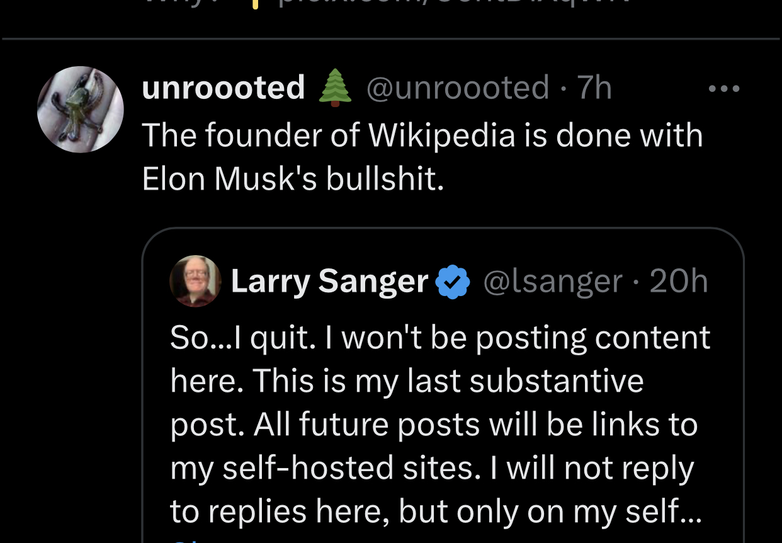Image resolution: width=782 pixels, height=543 pixels.
Task: Click the divider line above unroooted's post
Action: [x=390, y=39]
